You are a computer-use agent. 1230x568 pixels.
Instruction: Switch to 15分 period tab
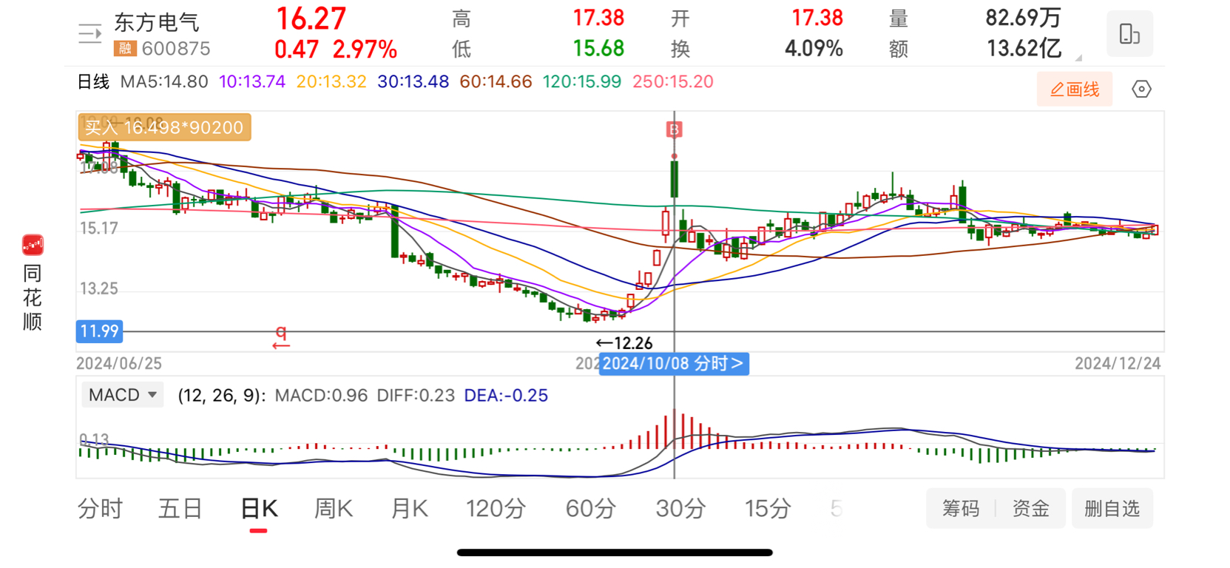pyautogui.click(x=768, y=509)
